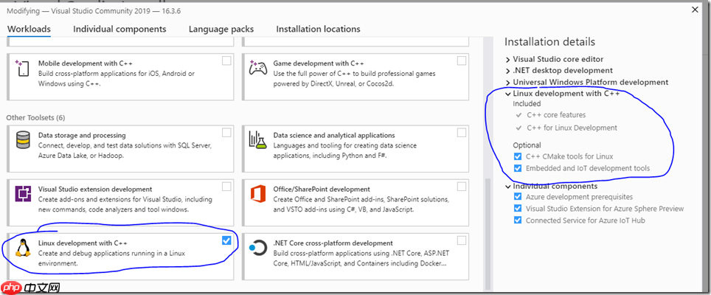Uncheck Embedded and IoT development tools
Screen dimensions: 711x295
[517, 168]
